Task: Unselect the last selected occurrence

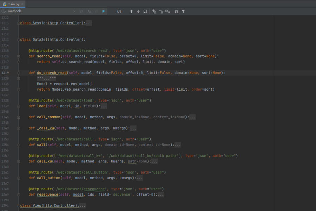Action: 160,11
